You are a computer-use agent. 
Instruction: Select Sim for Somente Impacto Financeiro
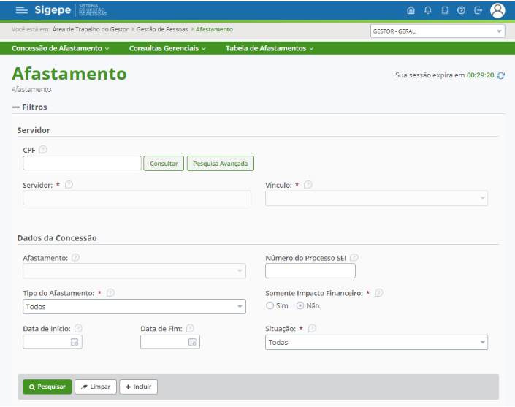270,305
